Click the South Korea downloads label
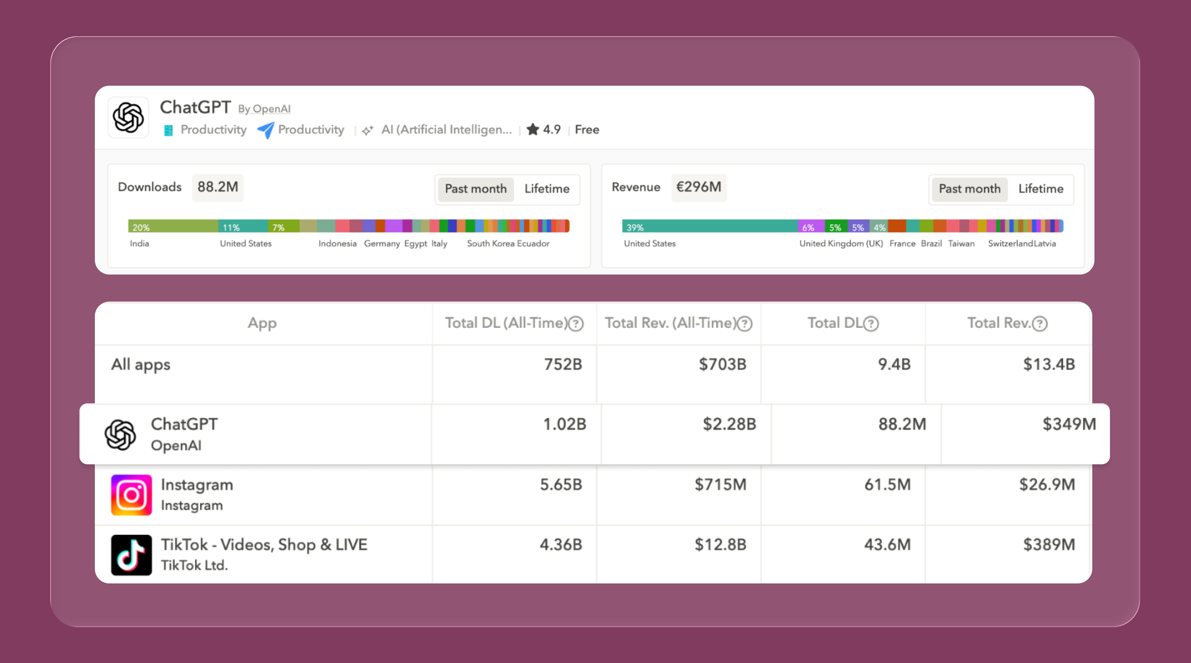This screenshot has width=1191, height=663. pos(491,244)
